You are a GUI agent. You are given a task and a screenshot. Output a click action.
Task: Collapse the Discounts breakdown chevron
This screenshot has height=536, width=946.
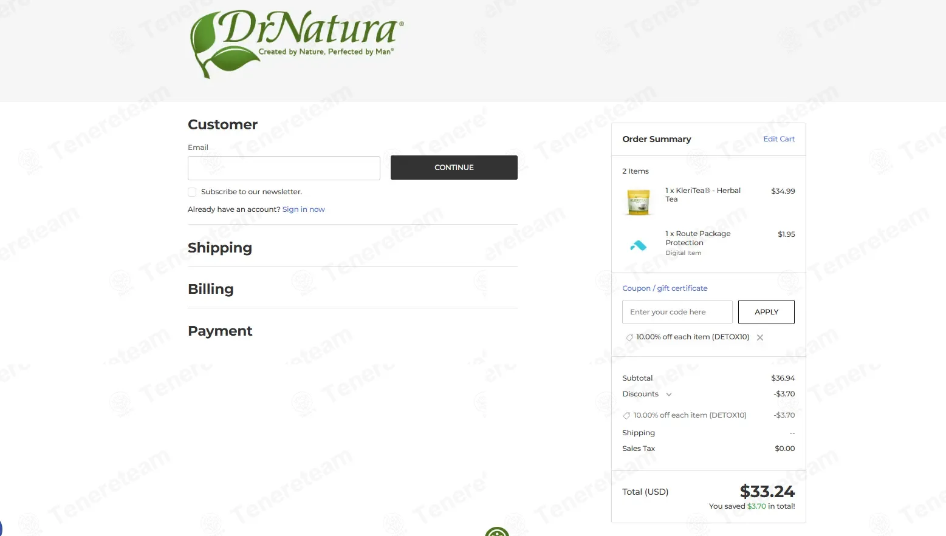669,395
